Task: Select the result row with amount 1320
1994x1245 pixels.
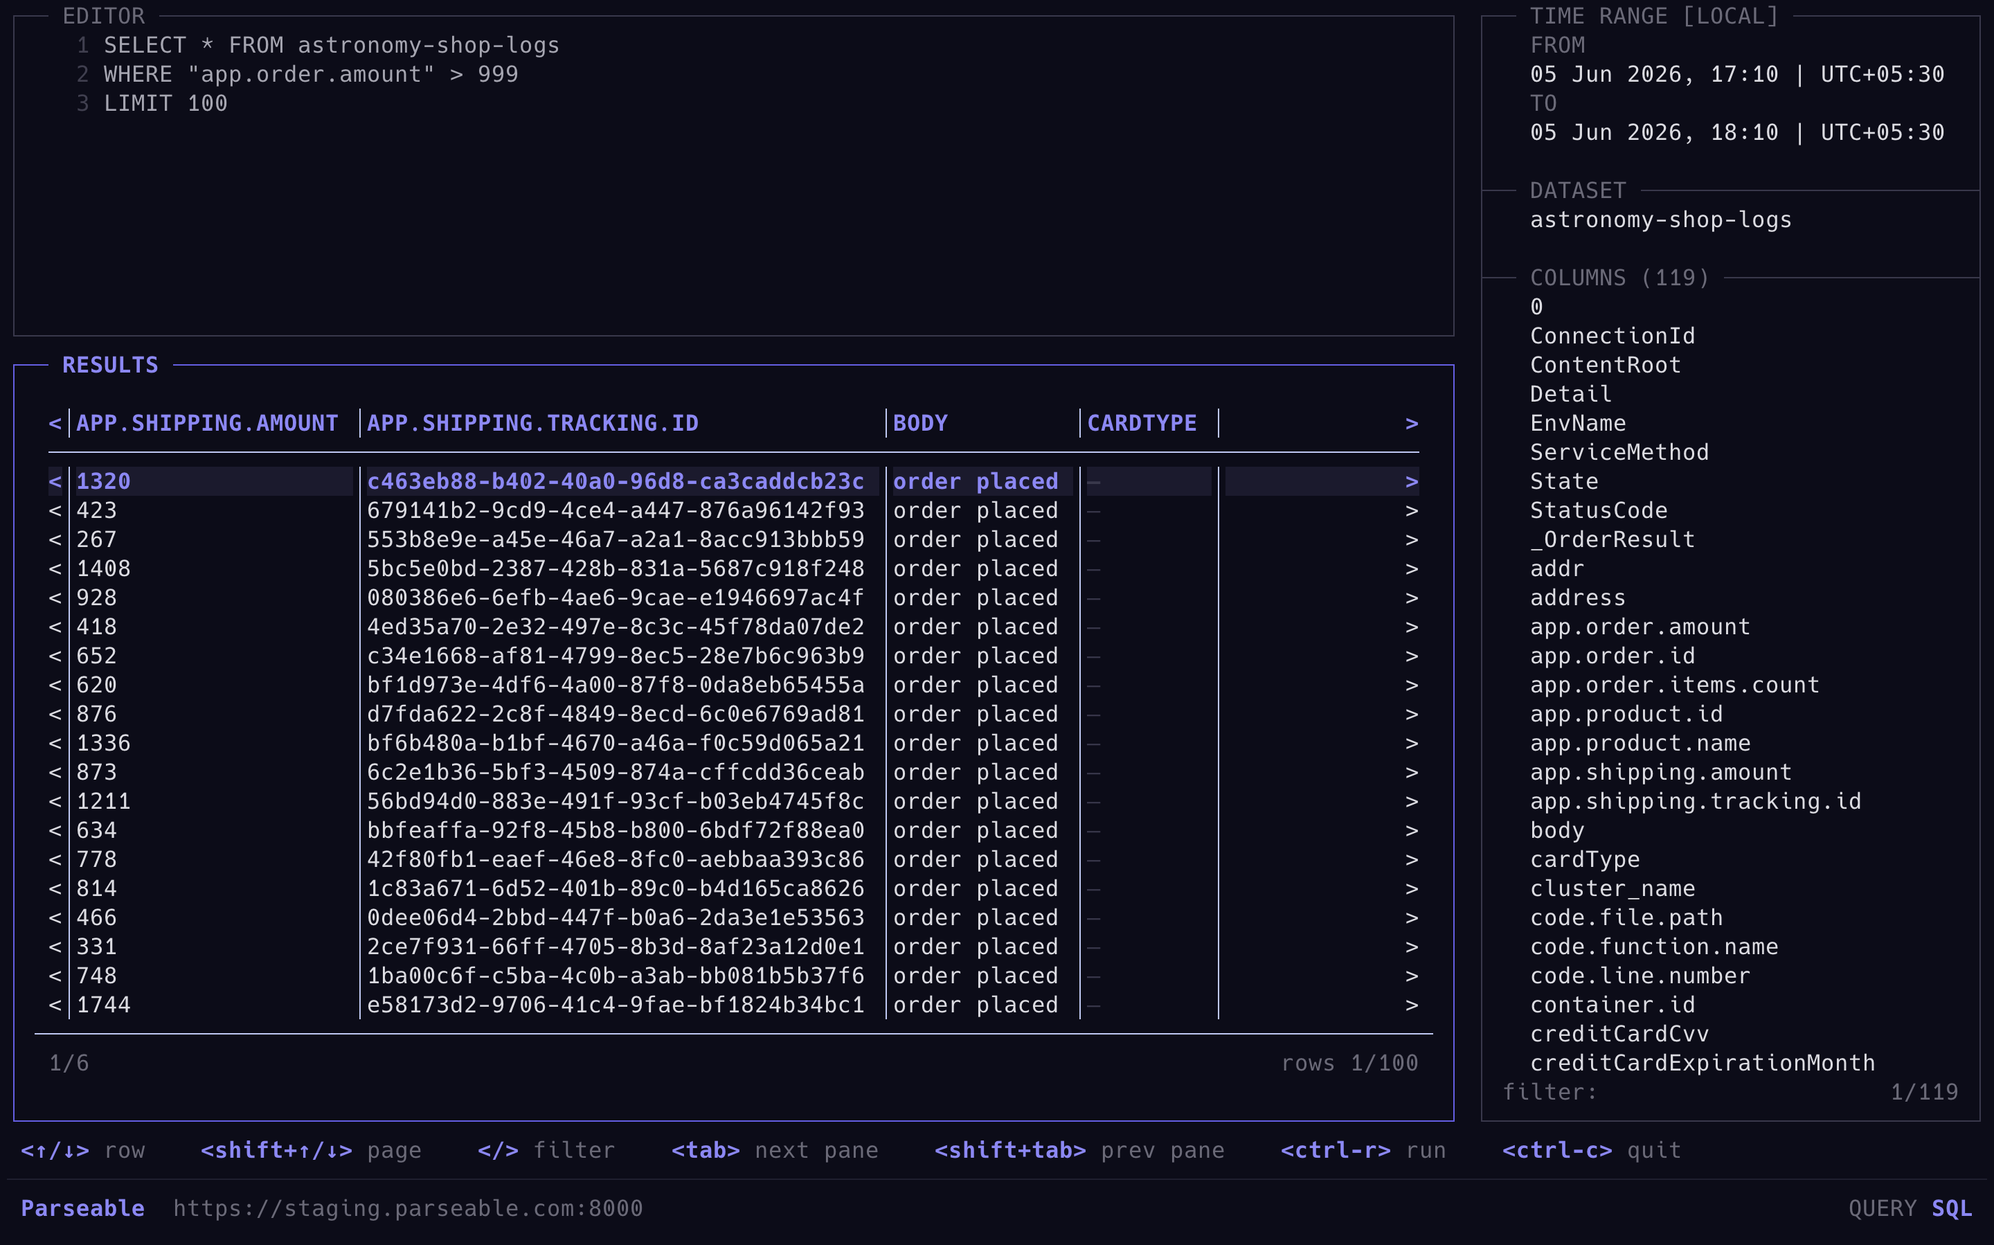Action: 733,482
